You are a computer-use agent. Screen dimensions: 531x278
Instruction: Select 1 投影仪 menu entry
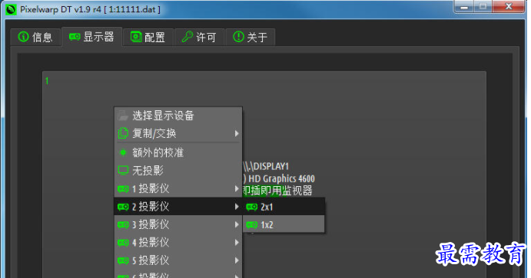pyautogui.click(x=178, y=188)
